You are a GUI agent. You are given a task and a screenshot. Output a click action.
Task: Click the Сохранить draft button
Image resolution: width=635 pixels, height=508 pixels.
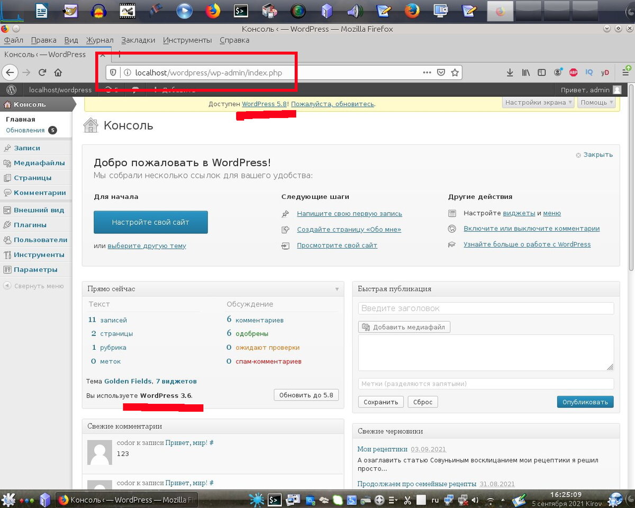(x=381, y=402)
